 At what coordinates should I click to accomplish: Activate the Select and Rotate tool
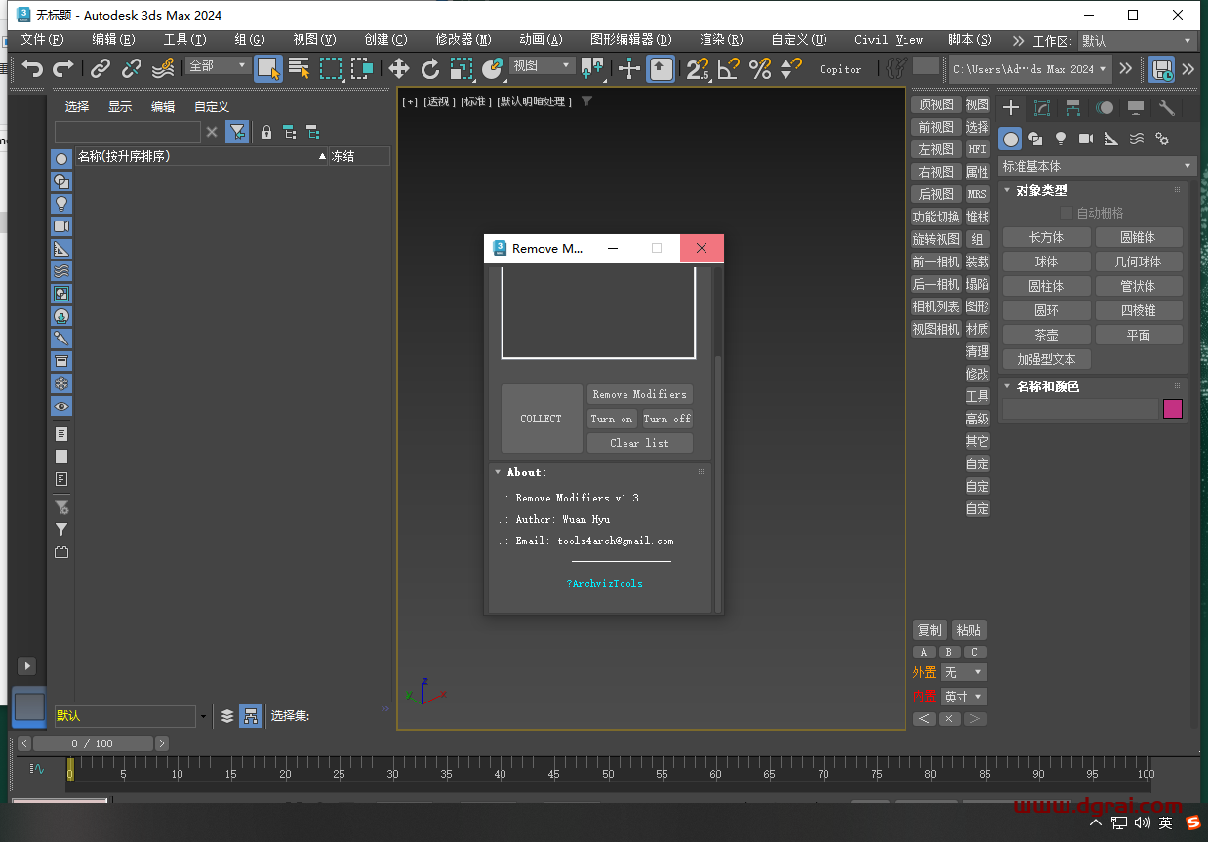(x=430, y=68)
